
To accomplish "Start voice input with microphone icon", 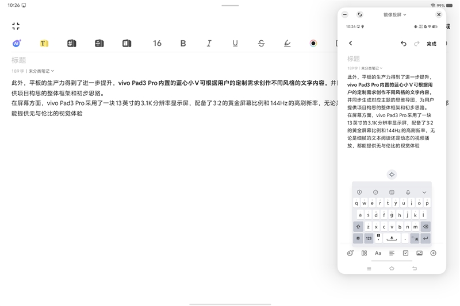I will (x=408, y=192).
